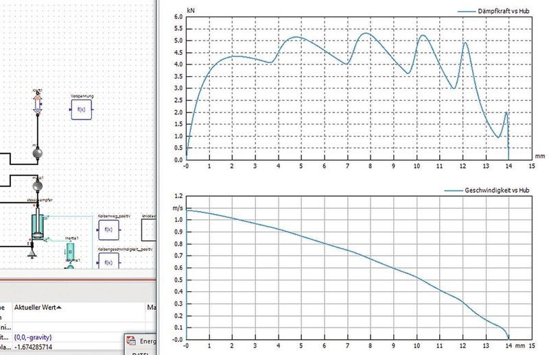549x355 pixels.
Task: Click the Dämpfkraft vs Hub legend entry
Action: (493, 11)
